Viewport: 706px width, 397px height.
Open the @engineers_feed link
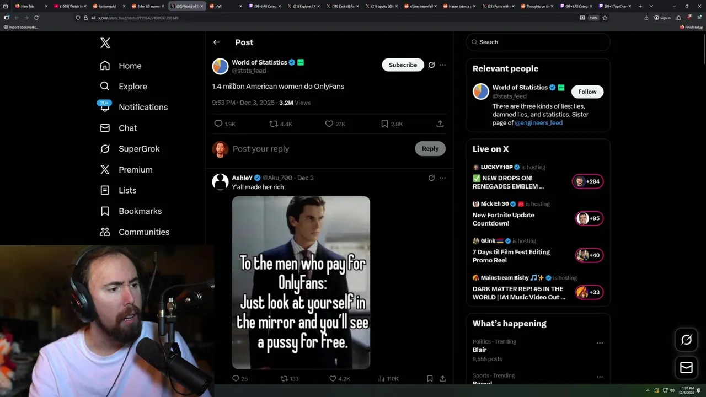pos(538,123)
